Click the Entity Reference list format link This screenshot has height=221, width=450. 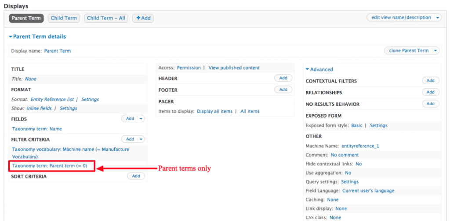click(53, 100)
